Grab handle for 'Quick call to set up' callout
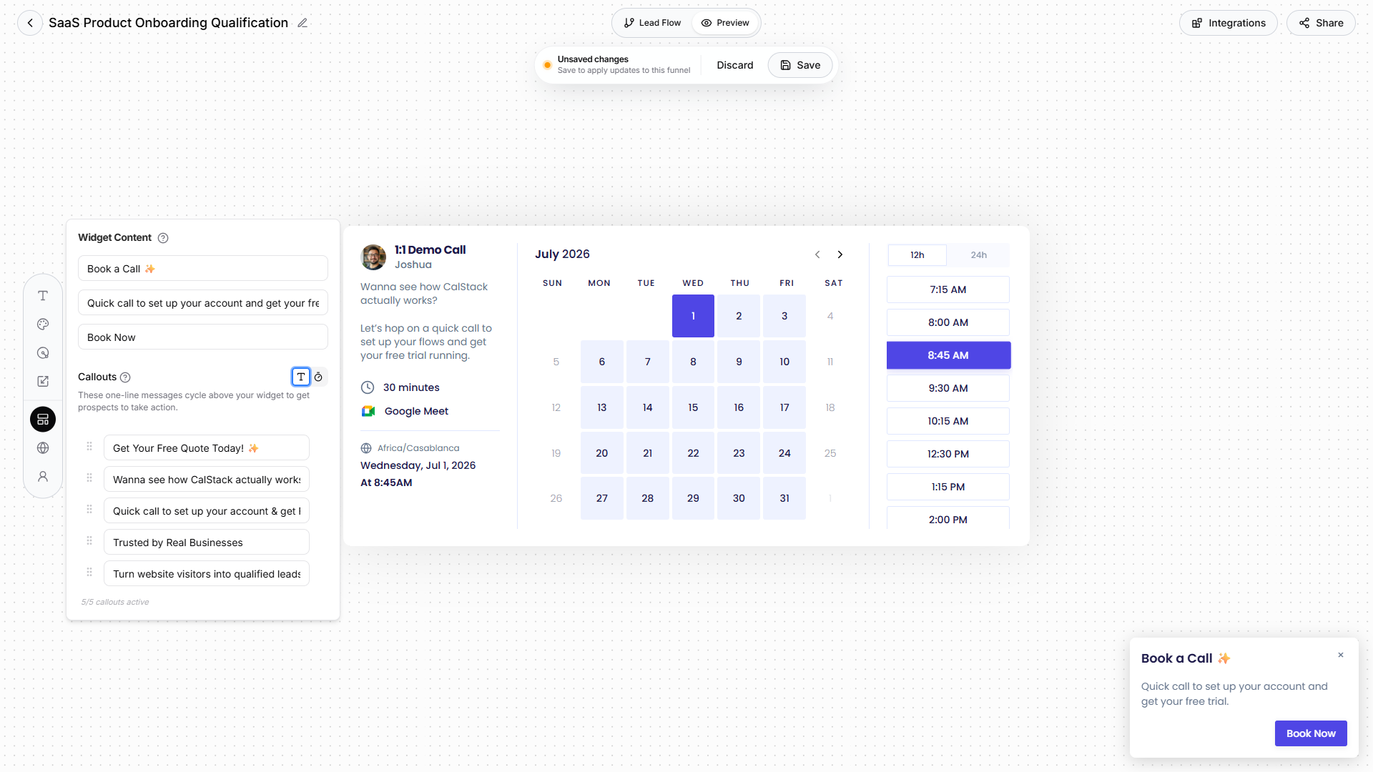 click(89, 510)
